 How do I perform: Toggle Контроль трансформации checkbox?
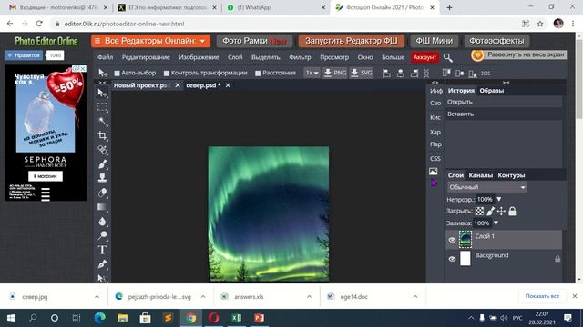[x=167, y=74]
